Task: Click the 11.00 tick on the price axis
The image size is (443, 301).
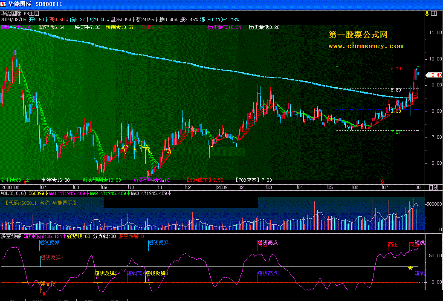Action: point(435,32)
